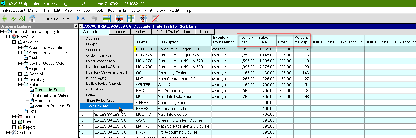Click the delete row icon
The height and width of the screenshot is (138, 416).
(119, 18)
